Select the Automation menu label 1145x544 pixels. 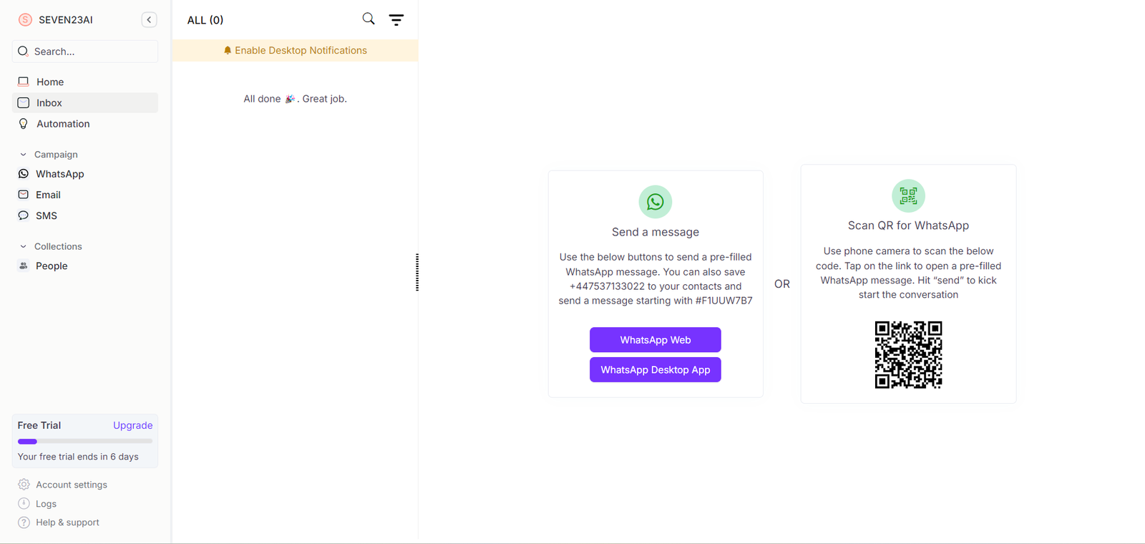pyautogui.click(x=63, y=124)
